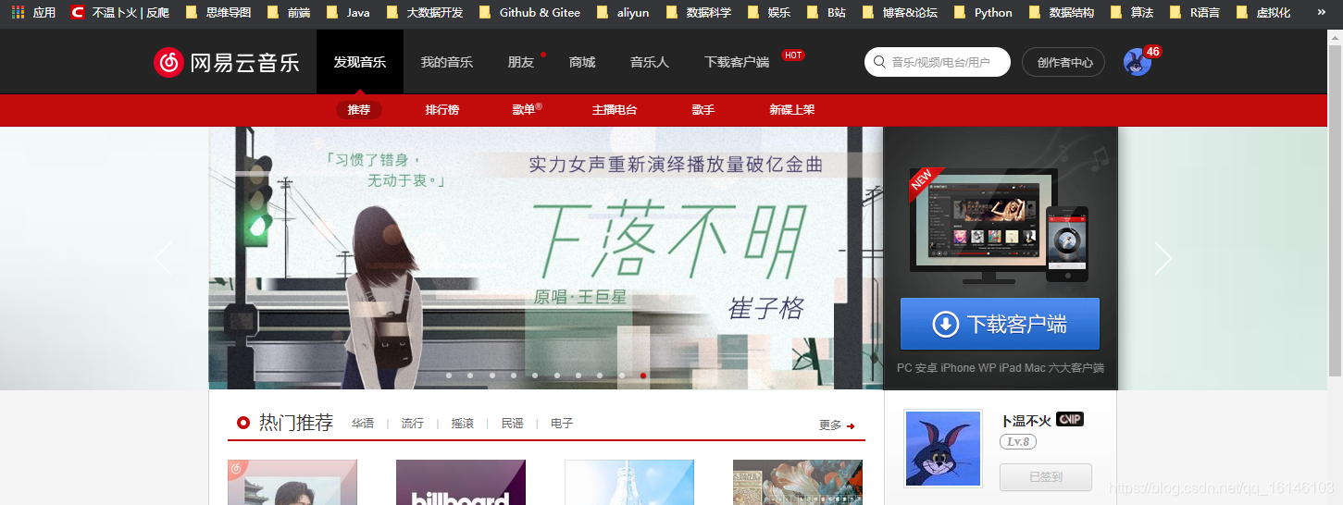
Task: Filter recommendations by 流行
Action: click(x=413, y=424)
